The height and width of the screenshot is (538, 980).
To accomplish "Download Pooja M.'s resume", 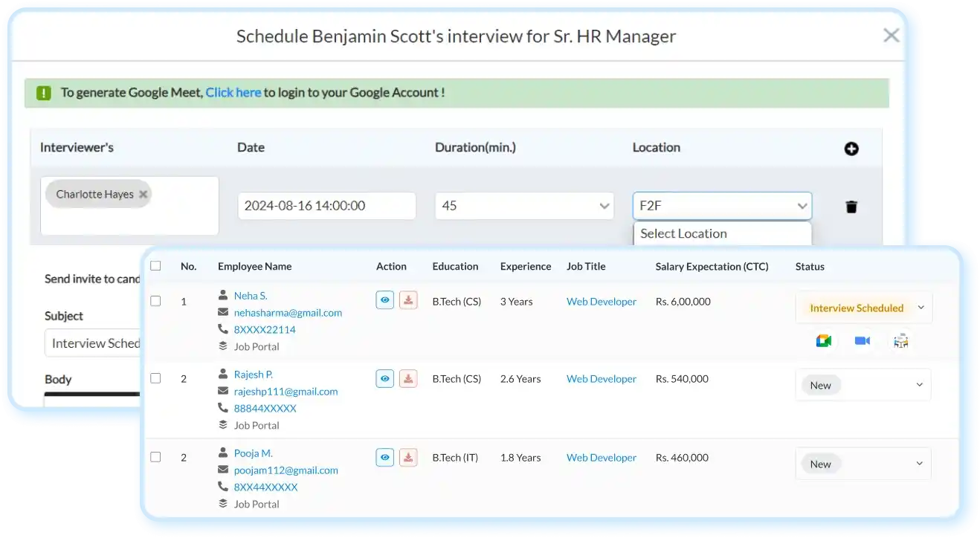I will [407, 457].
